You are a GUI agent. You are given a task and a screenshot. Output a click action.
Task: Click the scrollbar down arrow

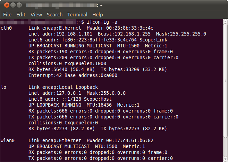point(225,159)
